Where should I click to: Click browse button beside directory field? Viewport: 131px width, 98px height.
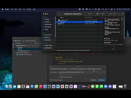tap(104, 72)
